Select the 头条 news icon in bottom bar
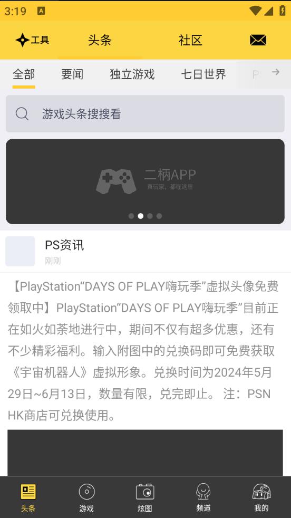291x518 pixels. [28, 492]
